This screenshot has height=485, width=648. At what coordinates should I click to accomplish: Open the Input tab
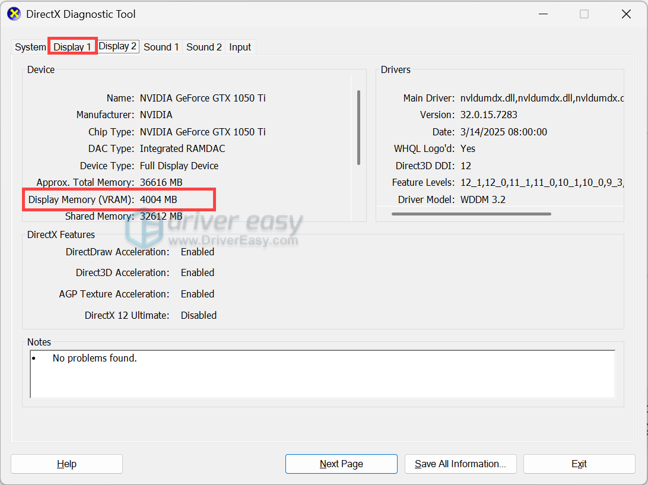click(x=240, y=46)
